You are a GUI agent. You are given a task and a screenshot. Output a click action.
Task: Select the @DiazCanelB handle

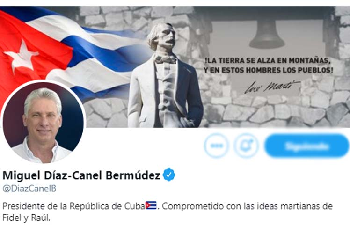point(29,188)
